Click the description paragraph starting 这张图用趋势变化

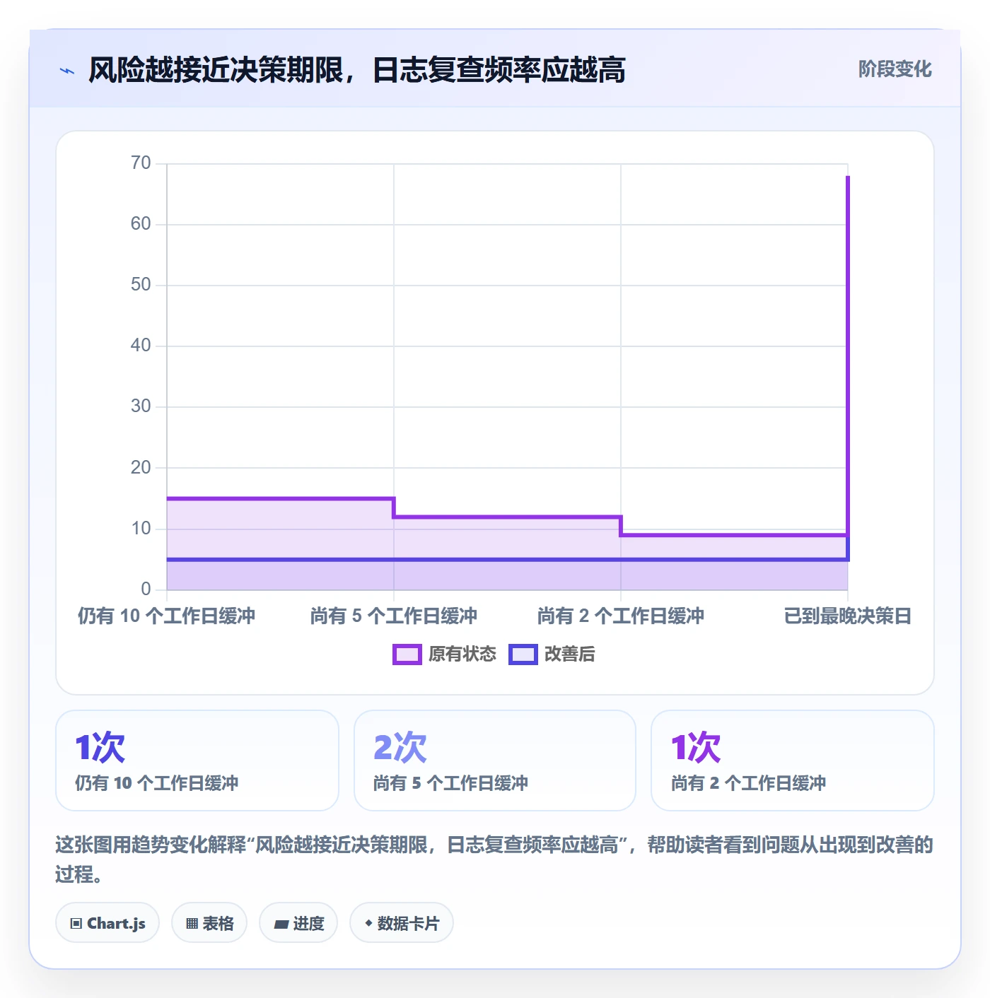point(494,859)
